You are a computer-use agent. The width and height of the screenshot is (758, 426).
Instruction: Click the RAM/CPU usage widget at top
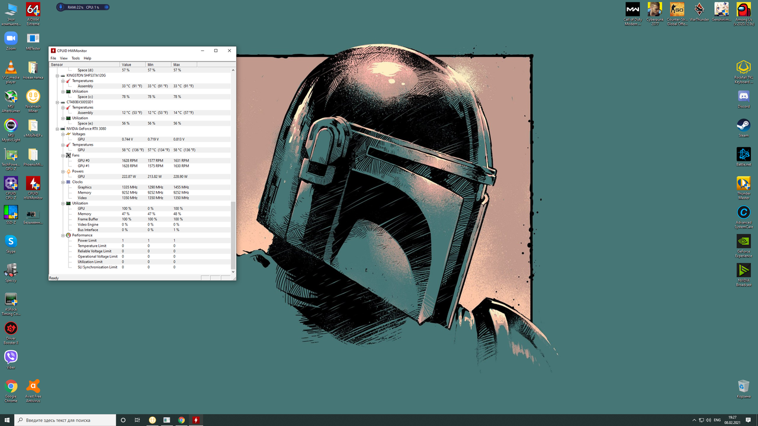[83, 7]
